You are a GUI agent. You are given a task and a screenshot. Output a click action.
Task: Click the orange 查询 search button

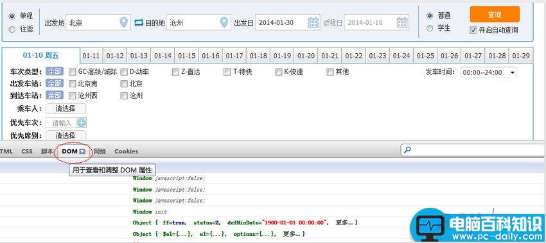tap(495, 15)
